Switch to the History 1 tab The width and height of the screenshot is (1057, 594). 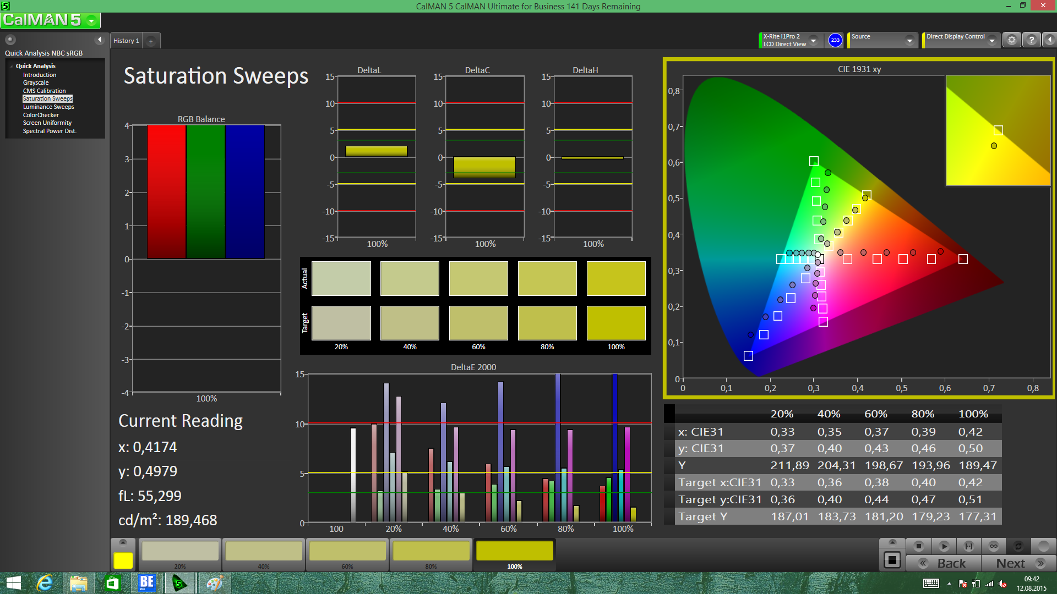(x=126, y=41)
